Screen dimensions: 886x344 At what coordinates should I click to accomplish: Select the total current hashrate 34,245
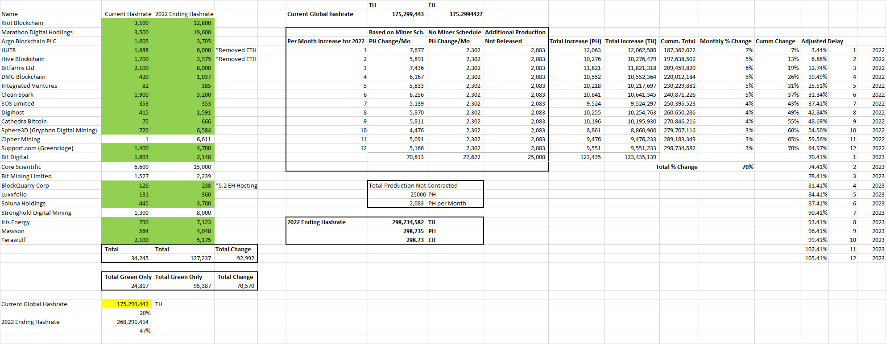pyautogui.click(x=140, y=258)
